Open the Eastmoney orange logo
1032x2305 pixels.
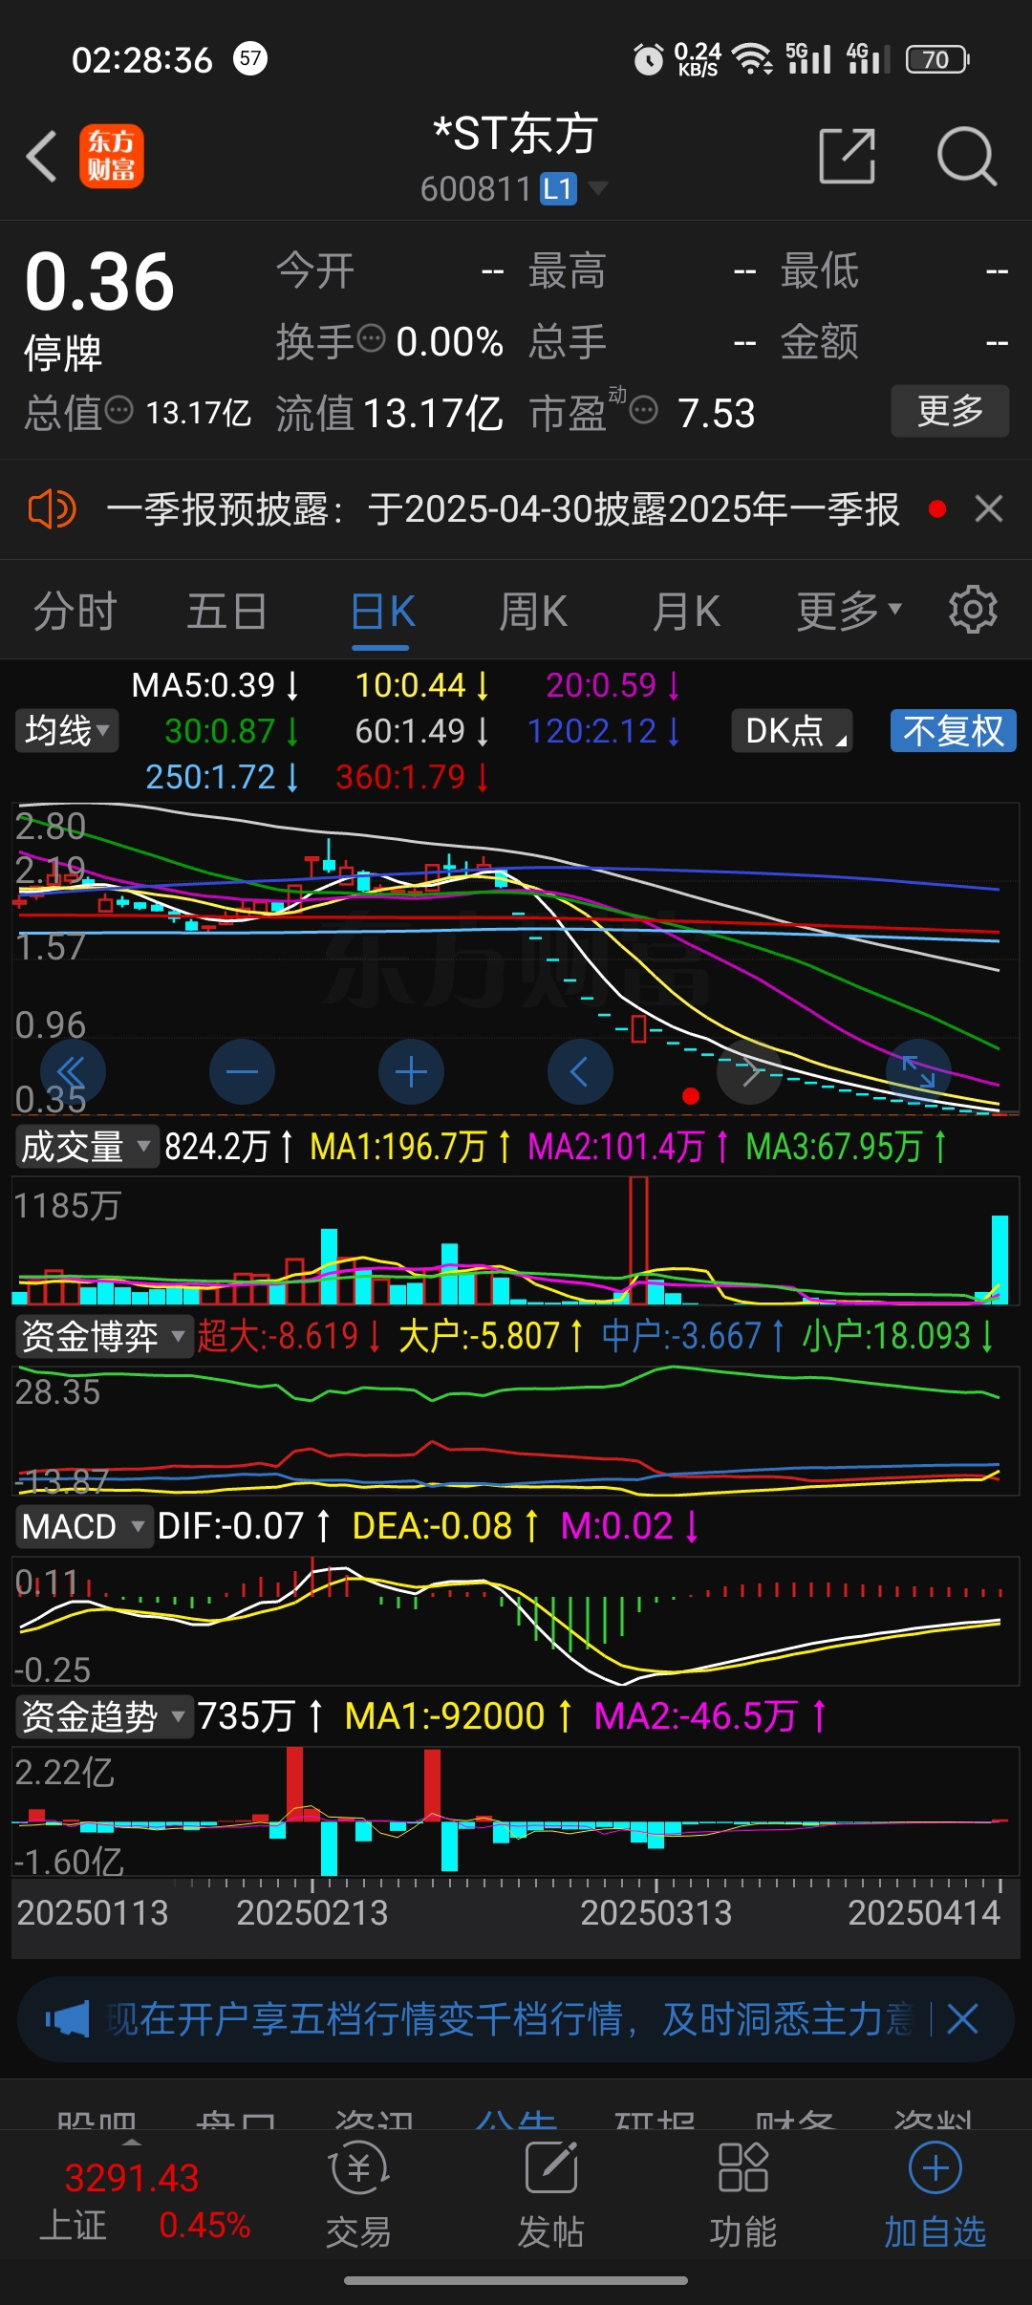tap(112, 156)
